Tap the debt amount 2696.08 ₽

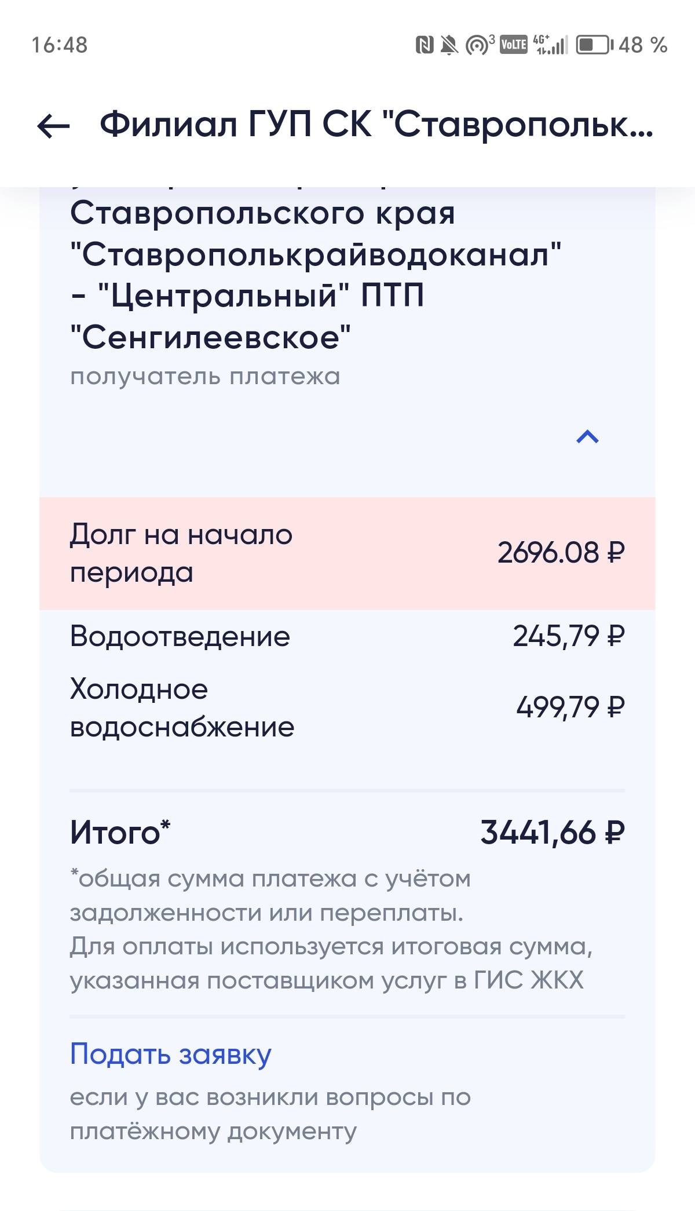click(x=561, y=553)
